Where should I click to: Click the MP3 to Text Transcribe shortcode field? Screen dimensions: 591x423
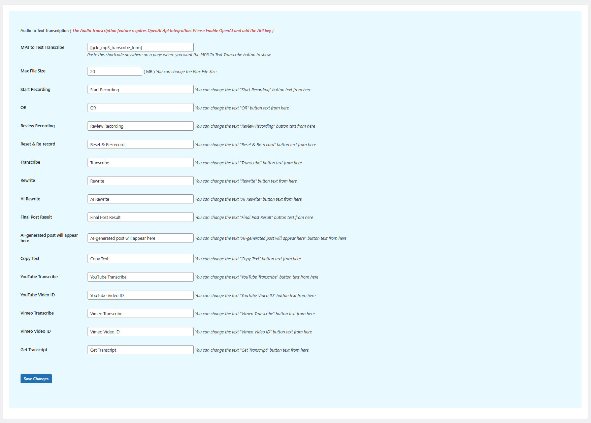tap(140, 47)
